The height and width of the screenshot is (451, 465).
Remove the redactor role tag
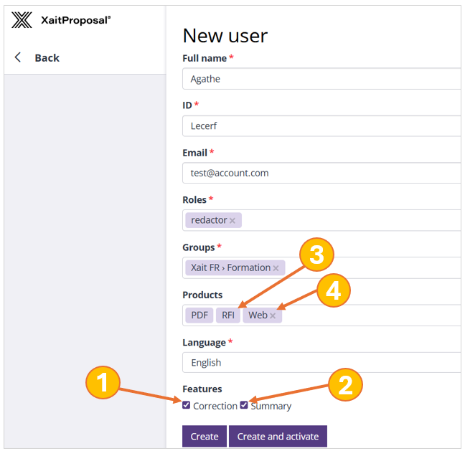pos(232,221)
